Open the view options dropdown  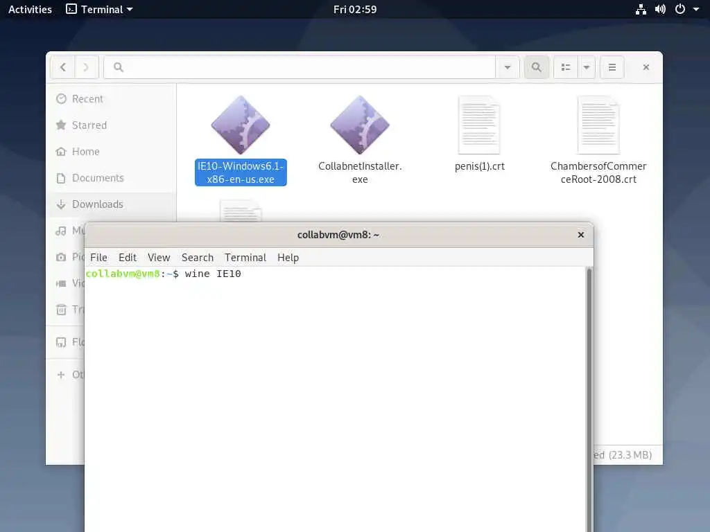click(587, 67)
